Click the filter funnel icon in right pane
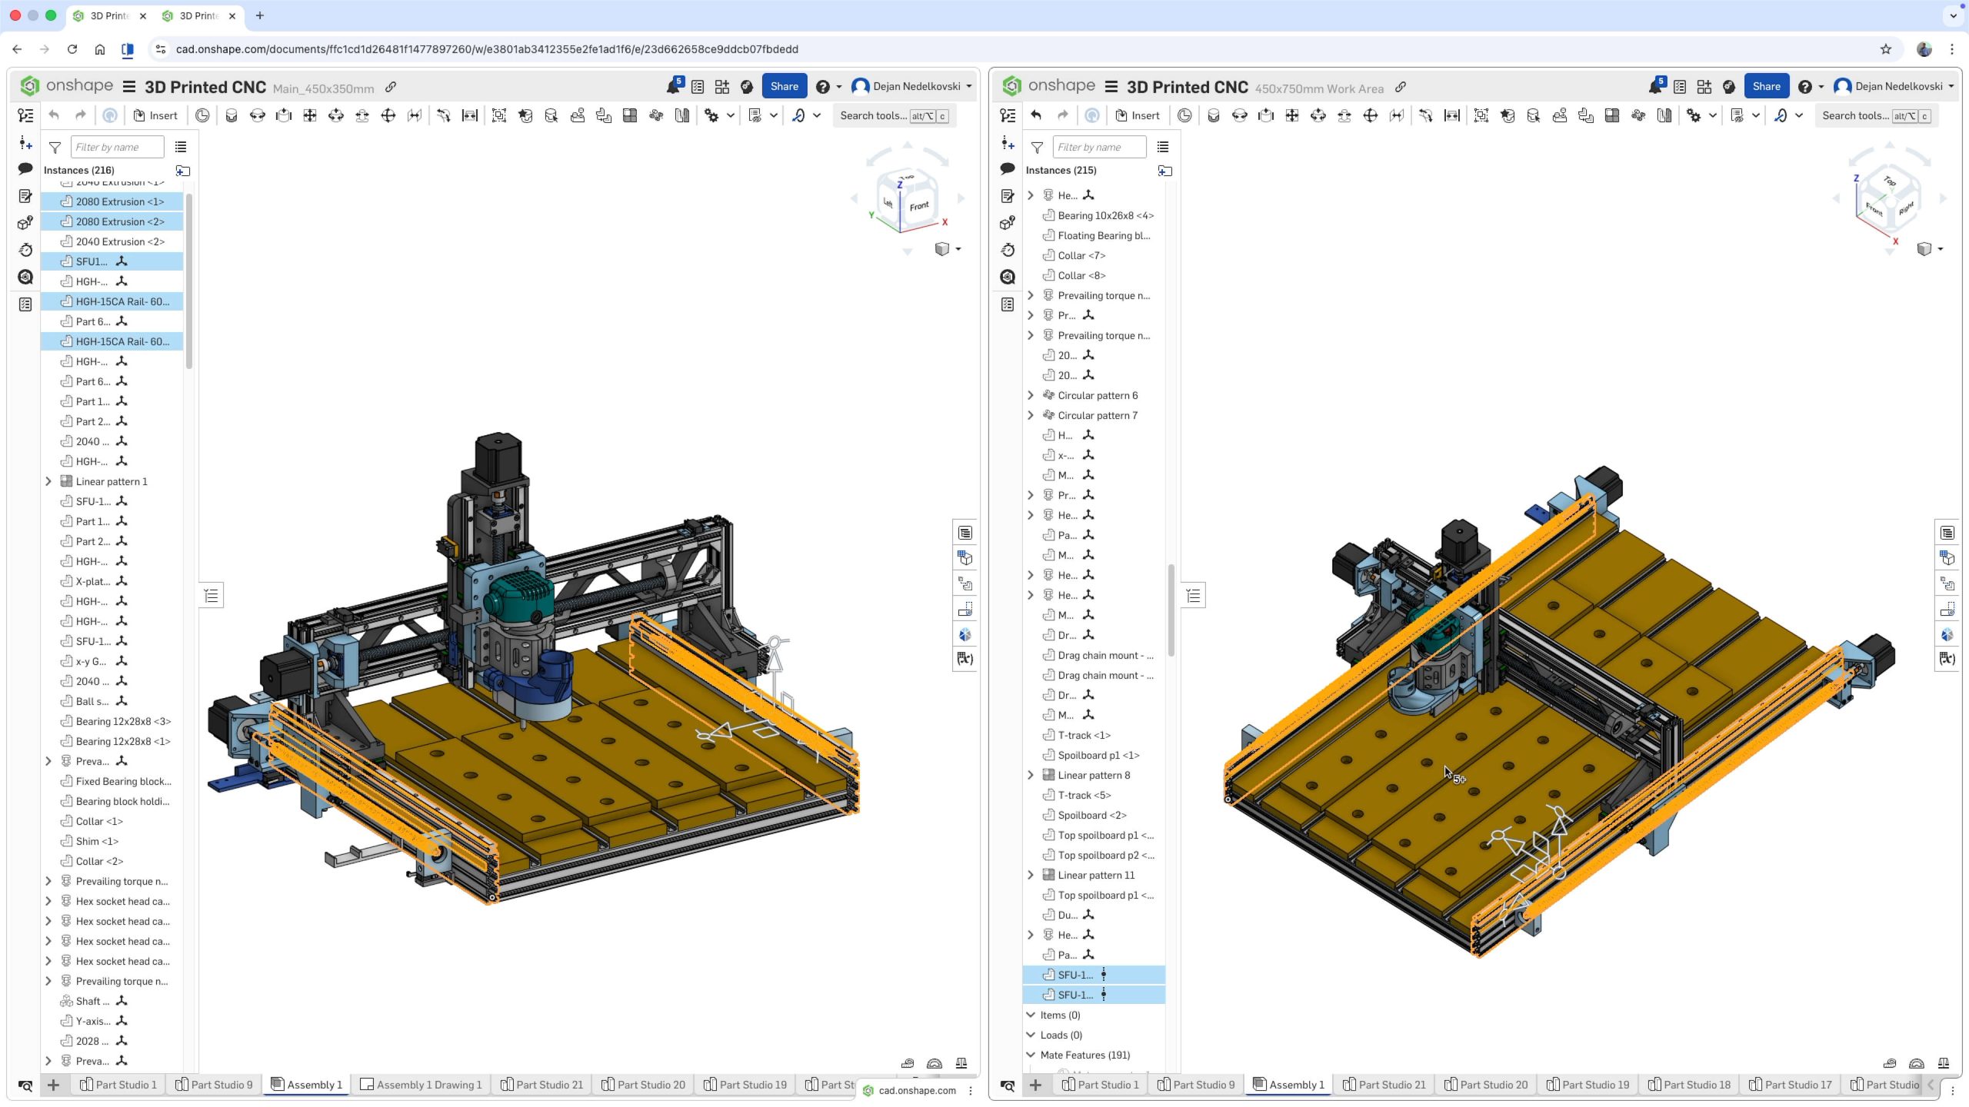Image resolution: width=1969 pixels, height=1107 pixels. [1037, 147]
